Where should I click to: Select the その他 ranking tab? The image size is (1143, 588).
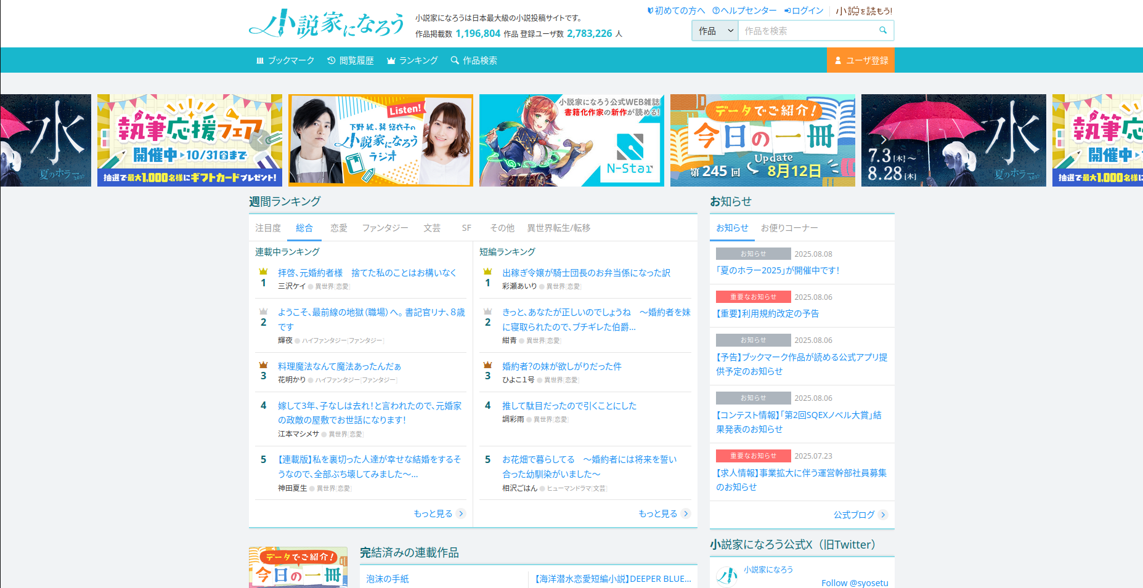click(502, 228)
